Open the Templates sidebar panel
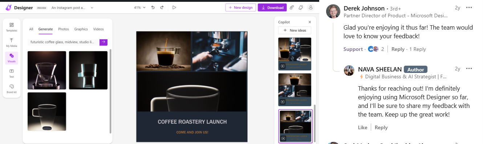The width and height of the screenshot is (483, 144). (x=12, y=27)
